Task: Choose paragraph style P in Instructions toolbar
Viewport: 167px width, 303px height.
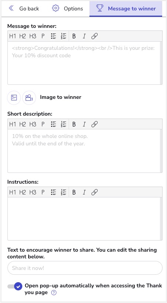Action: coord(43,192)
